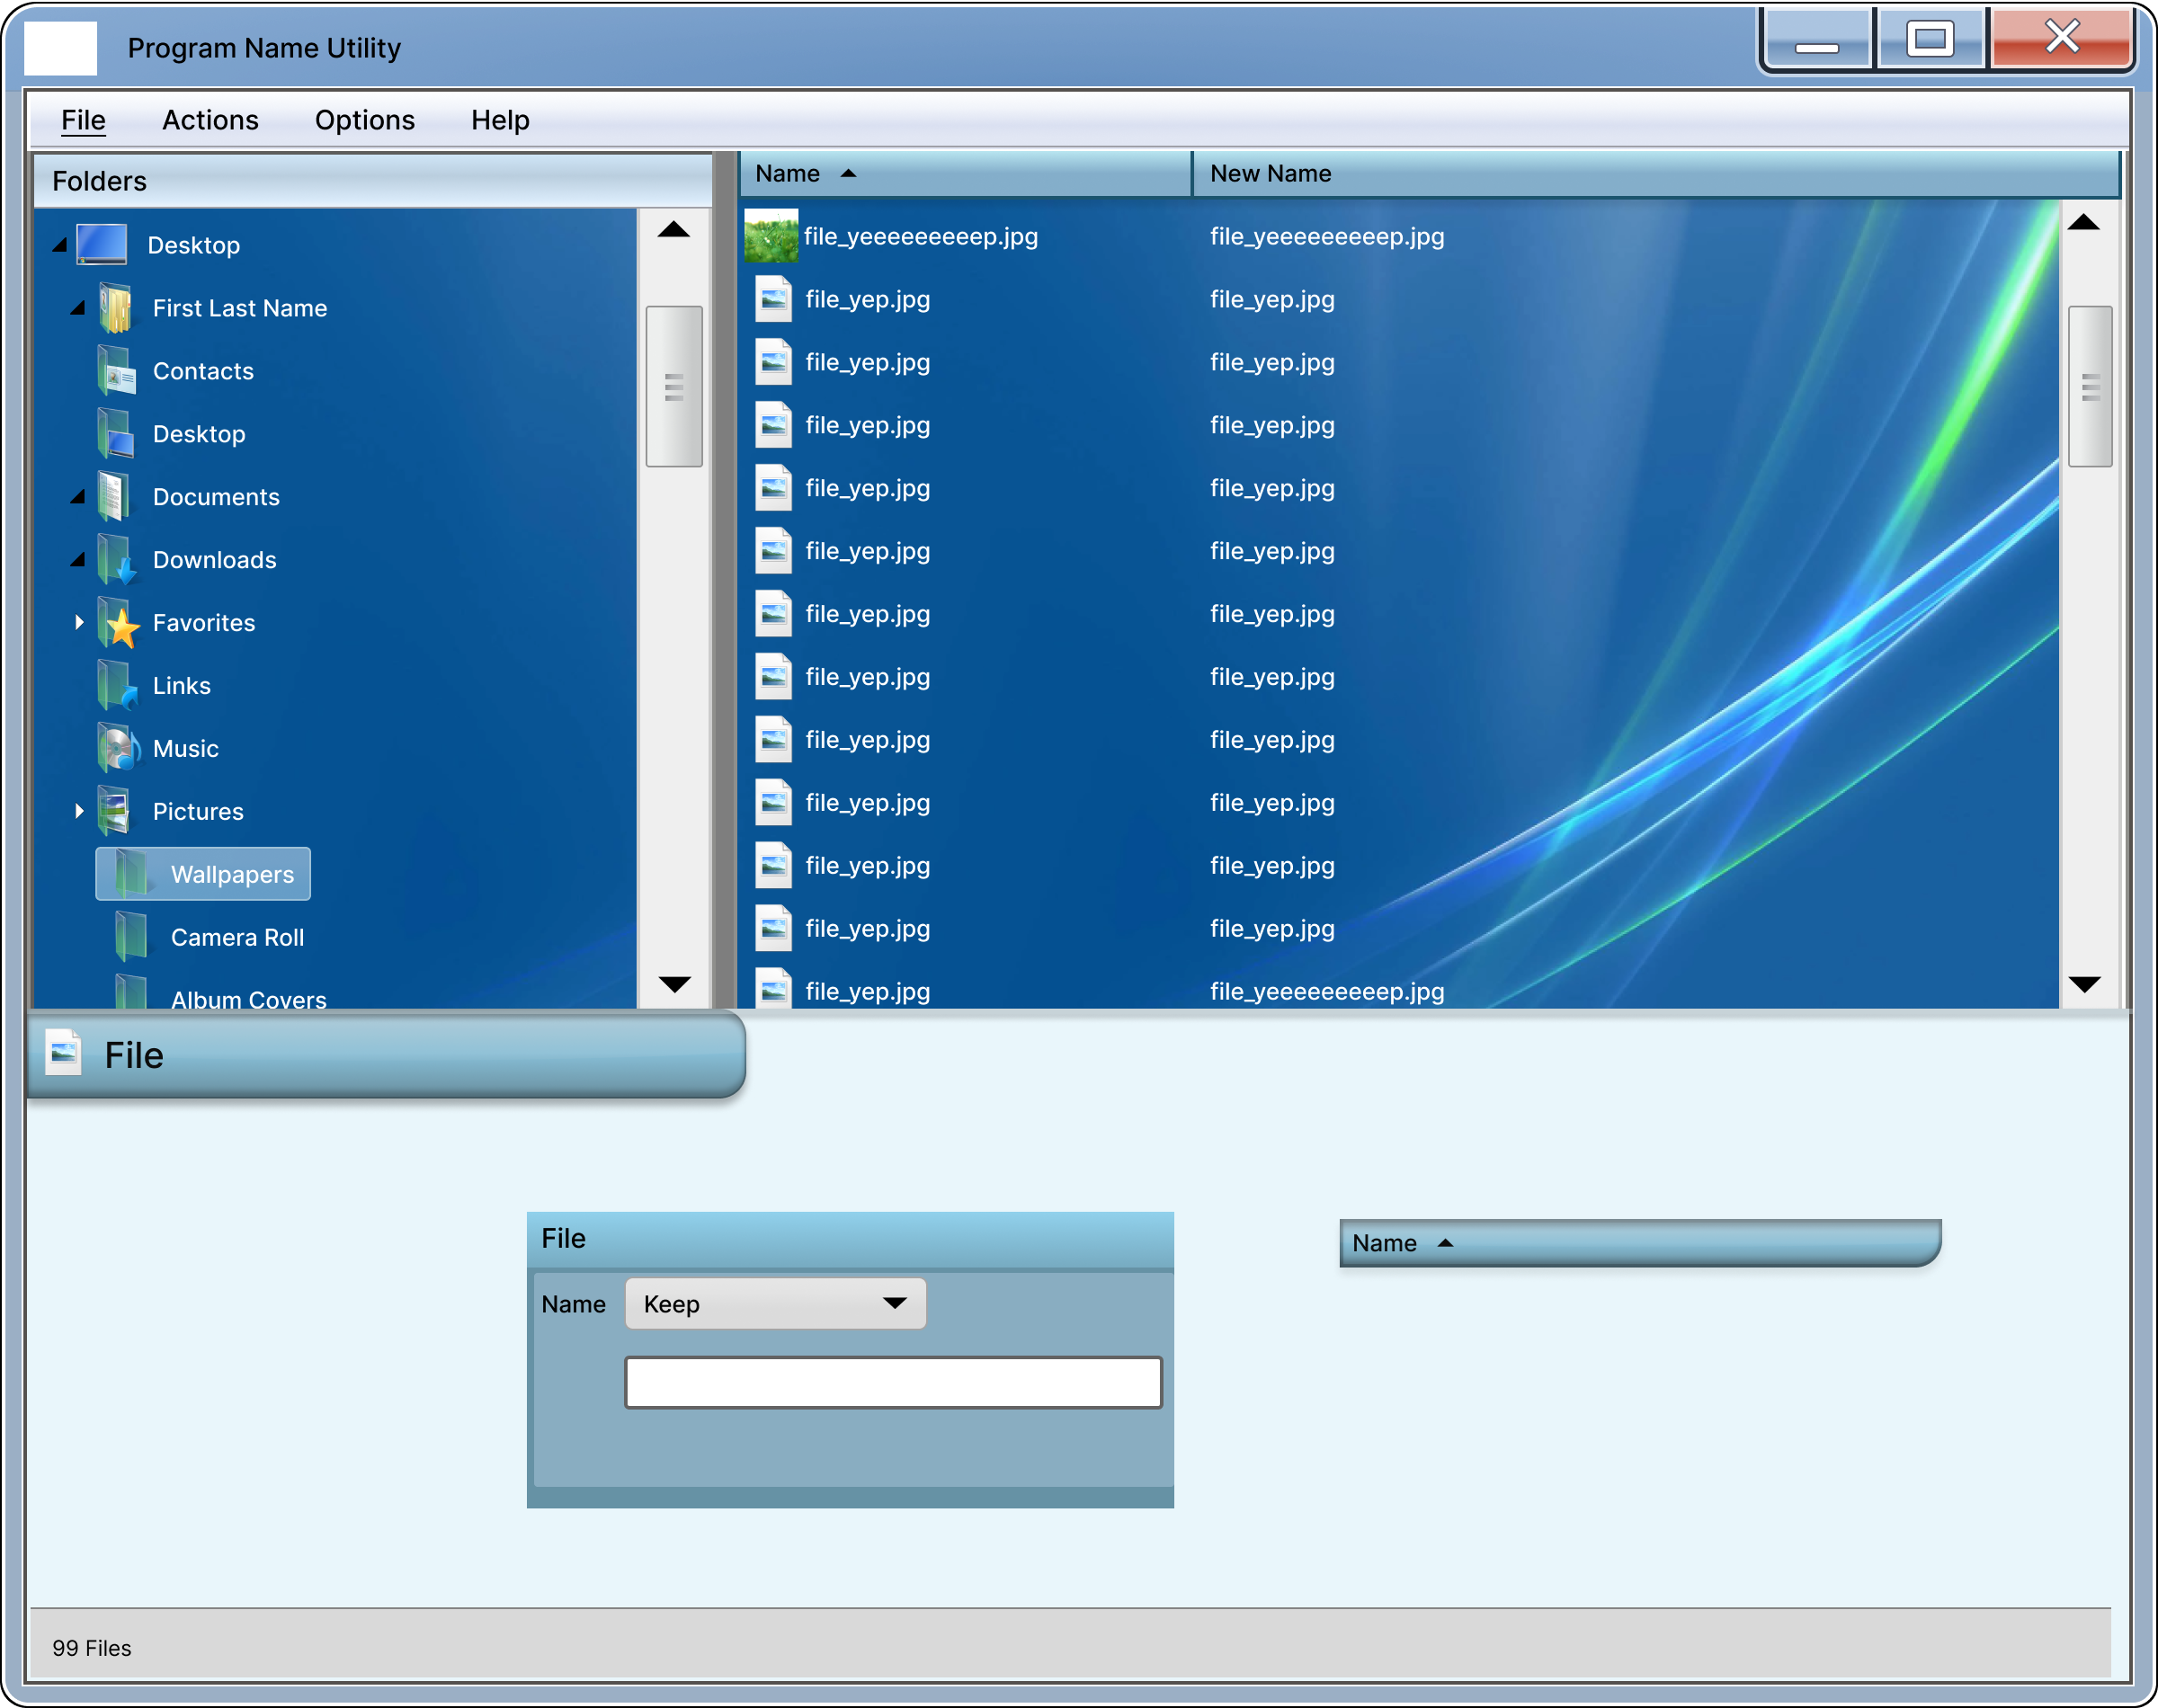The width and height of the screenshot is (2158, 1708).
Task: Click the Documents folder icon
Action: pos(114,497)
